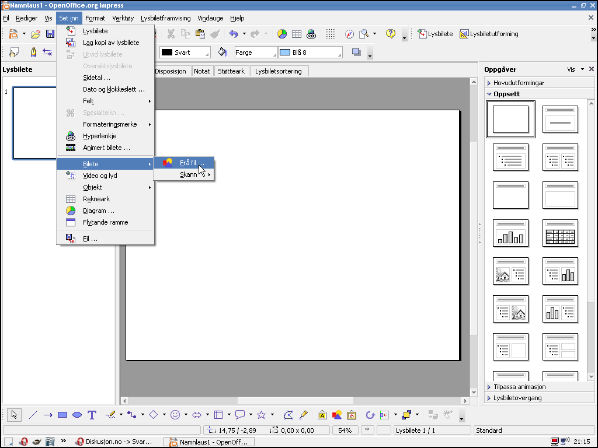Collapse the Oppsett section

(x=506, y=94)
